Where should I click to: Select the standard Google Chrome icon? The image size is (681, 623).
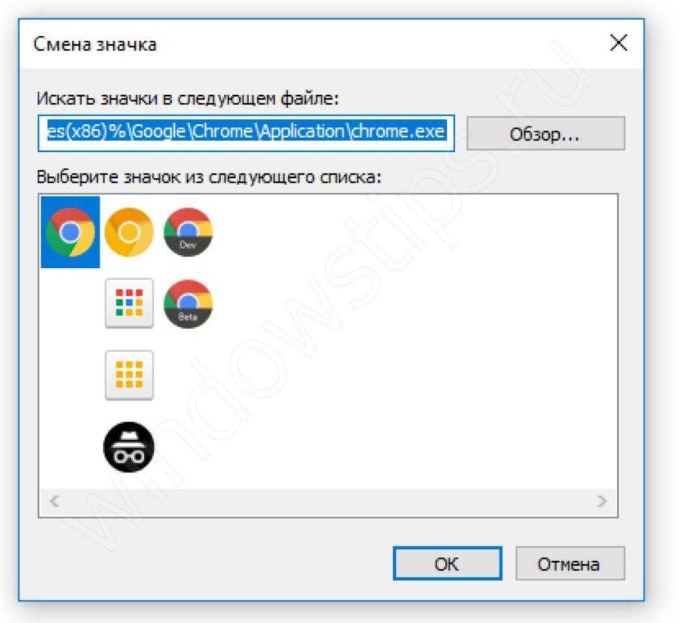pyautogui.click(x=70, y=232)
